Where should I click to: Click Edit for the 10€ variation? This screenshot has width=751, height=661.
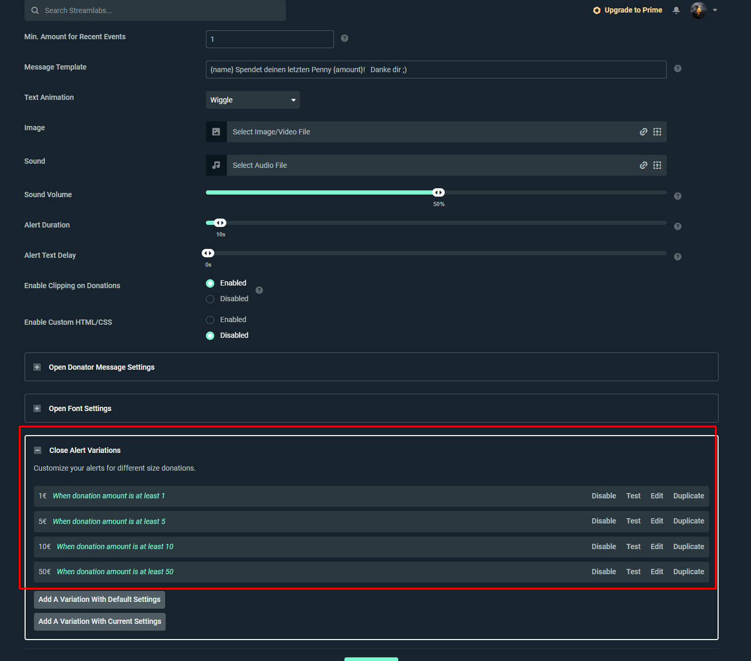click(x=656, y=546)
